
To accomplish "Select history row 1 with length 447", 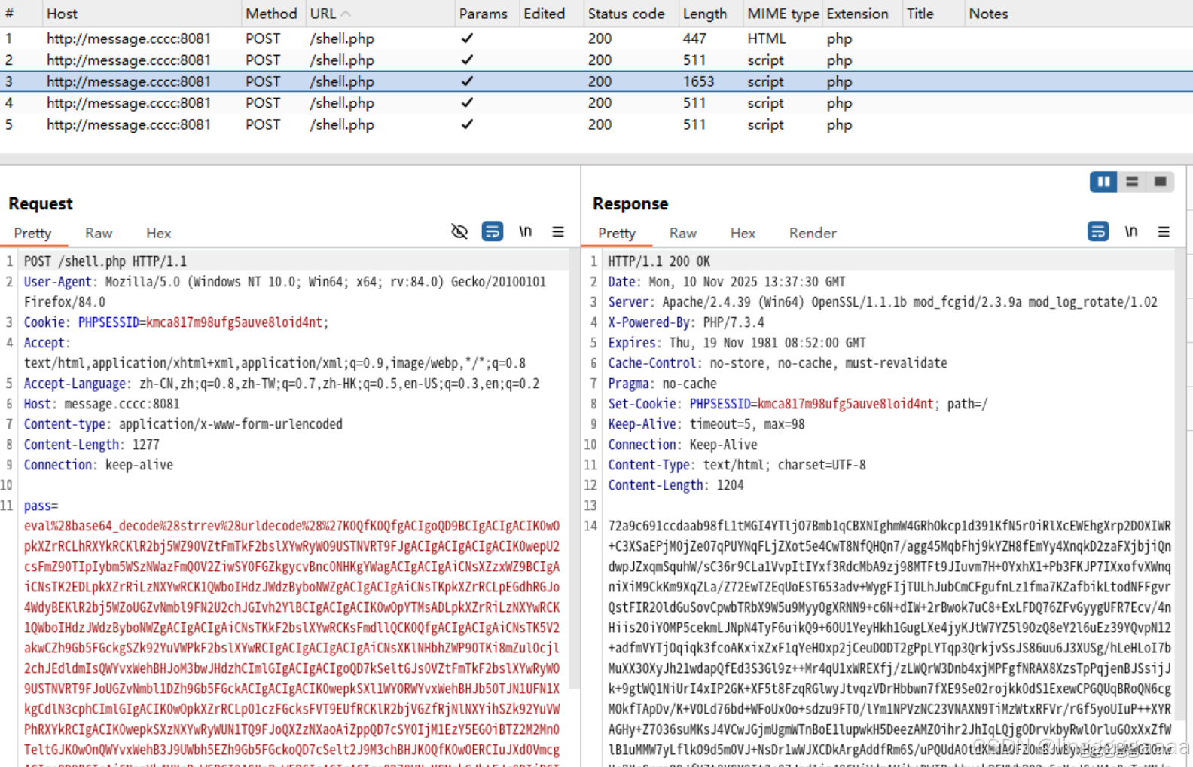I will point(596,38).
